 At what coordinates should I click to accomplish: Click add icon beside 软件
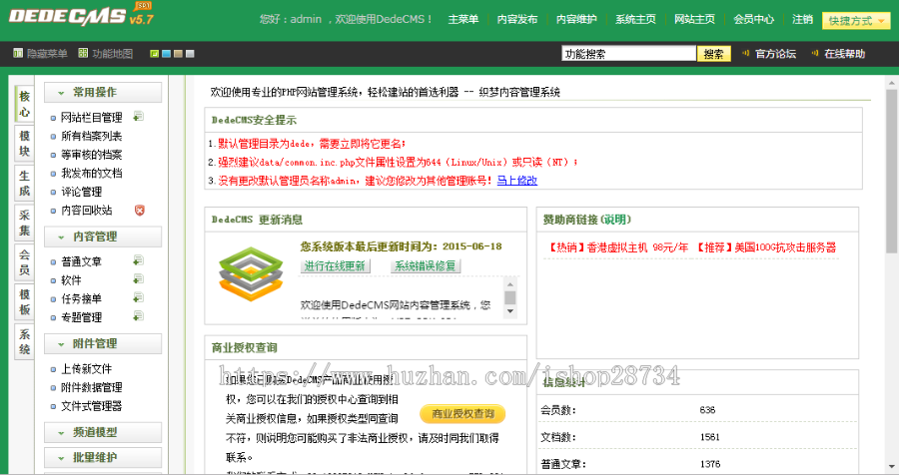click(x=138, y=279)
